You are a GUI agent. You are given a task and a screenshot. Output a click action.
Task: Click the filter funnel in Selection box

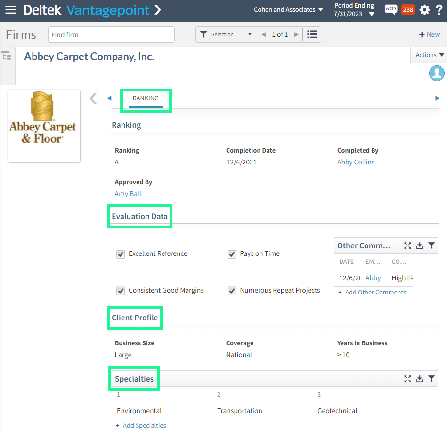click(x=203, y=34)
